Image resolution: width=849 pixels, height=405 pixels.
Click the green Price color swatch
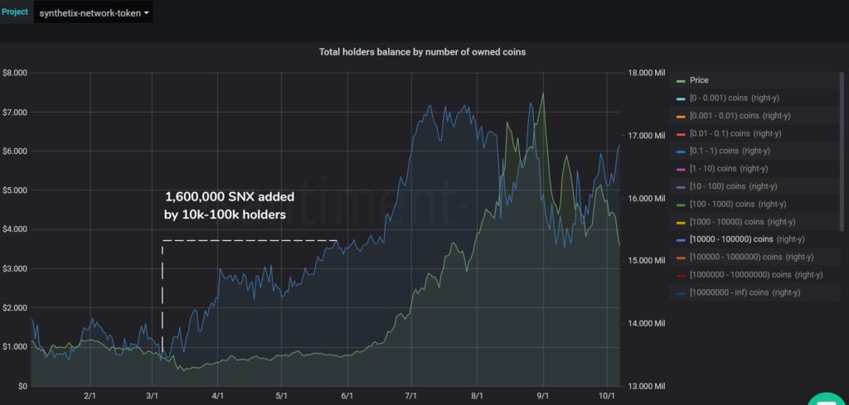click(682, 80)
